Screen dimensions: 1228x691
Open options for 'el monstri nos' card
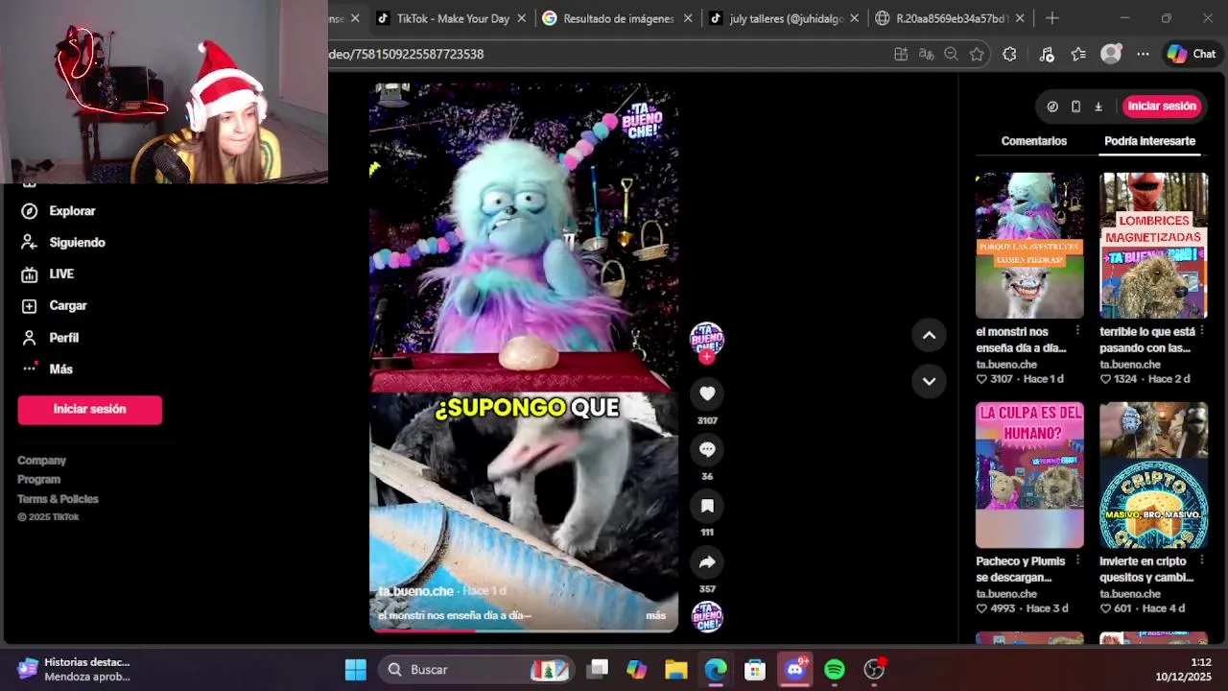[1077, 331]
